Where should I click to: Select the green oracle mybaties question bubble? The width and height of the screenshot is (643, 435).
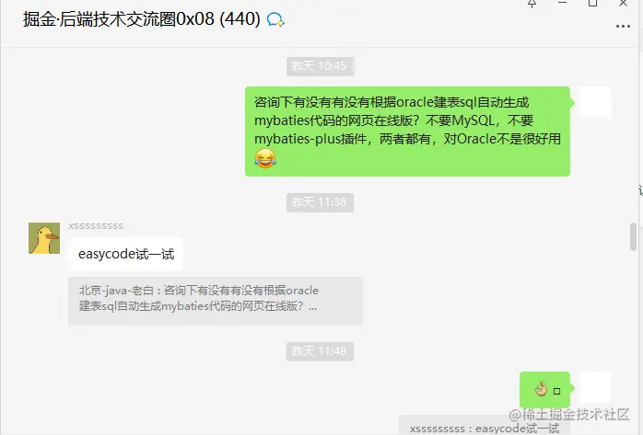(x=407, y=132)
